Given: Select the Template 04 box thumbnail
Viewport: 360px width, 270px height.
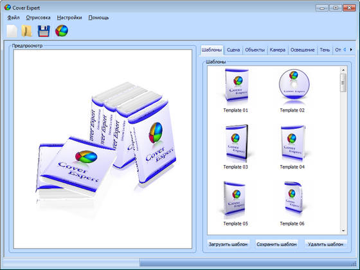Looking at the screenshot, I should (292, 142).
